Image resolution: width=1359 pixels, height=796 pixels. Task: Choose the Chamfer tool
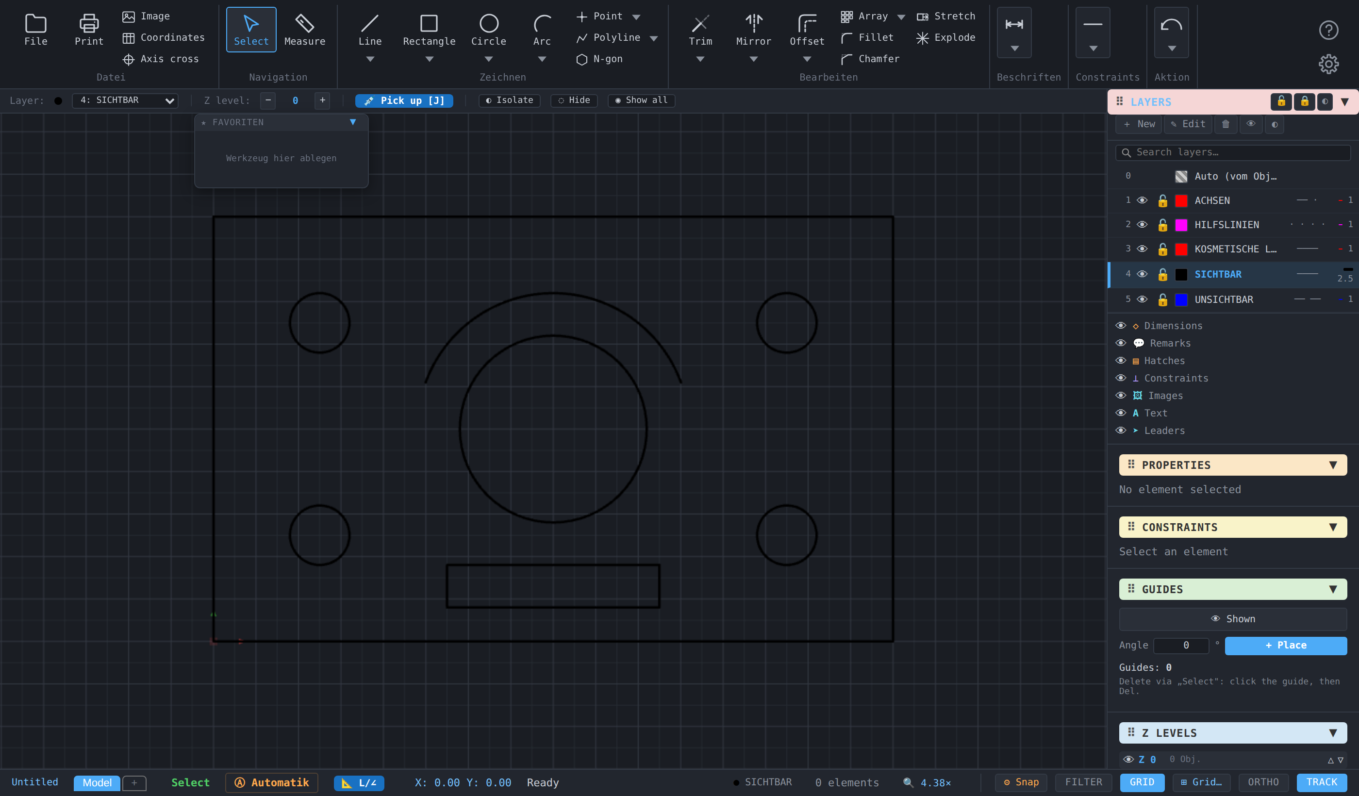tap(870, 59)
